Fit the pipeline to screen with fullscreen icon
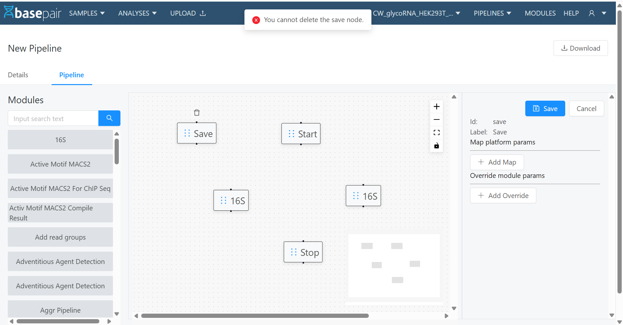The width and height of the screenshot is (623, 325). [436, 132]
